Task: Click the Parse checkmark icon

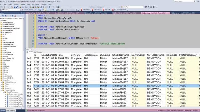Action: click(38, 10)
